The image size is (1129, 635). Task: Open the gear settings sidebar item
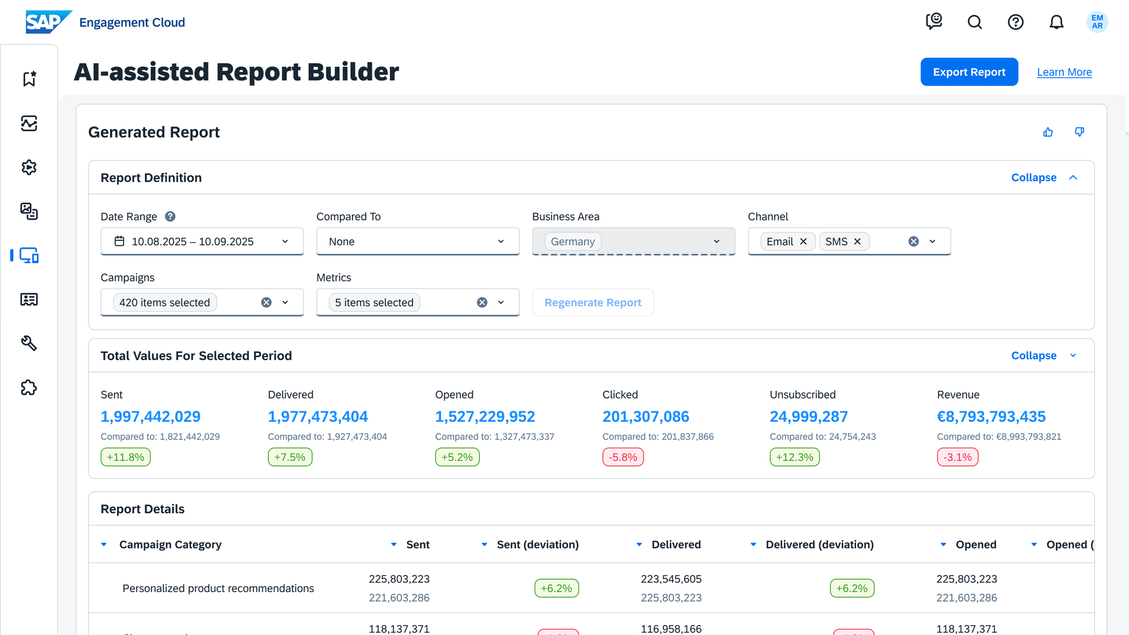29,167
